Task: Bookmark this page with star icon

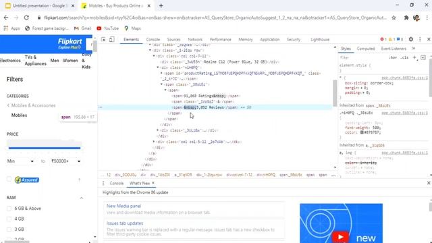Action: pyautogui.click(x=394, y=18)
